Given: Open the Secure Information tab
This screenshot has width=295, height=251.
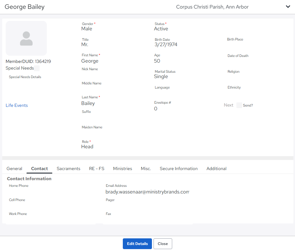Looking at the screenshot, I should pos(179,168).
